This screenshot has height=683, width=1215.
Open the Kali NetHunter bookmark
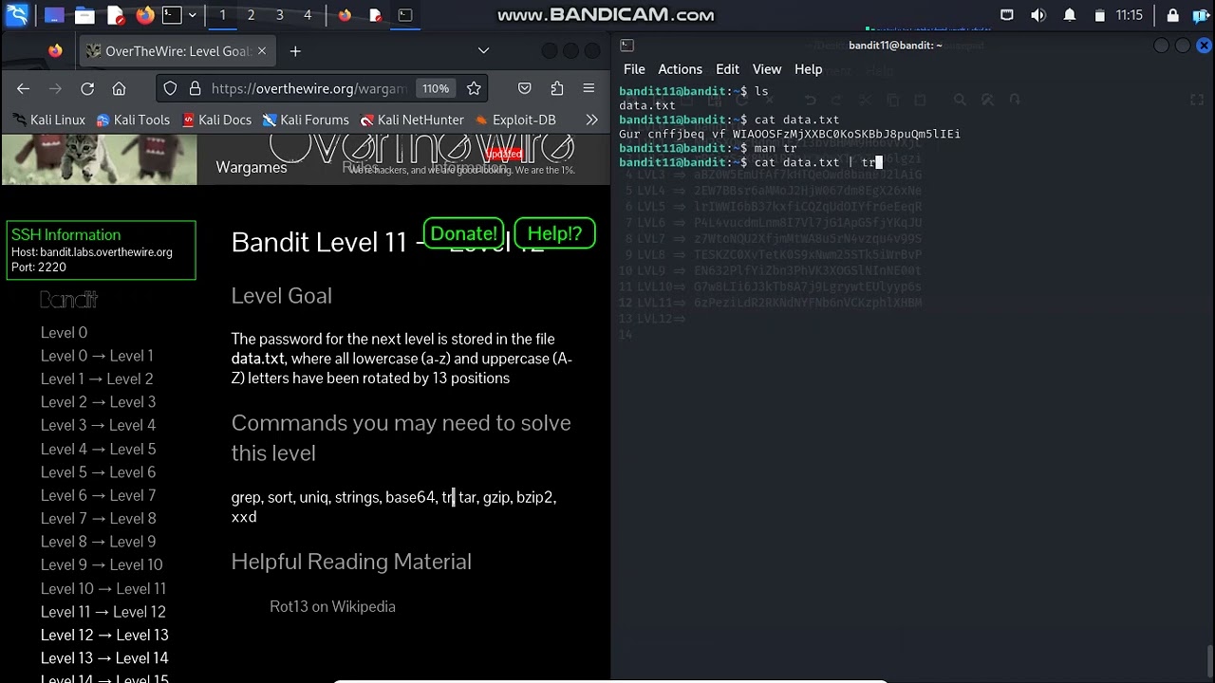pos(412,120)
